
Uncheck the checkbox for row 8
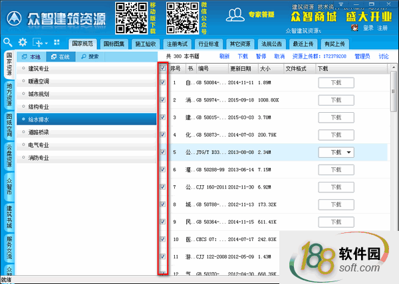(x=163, y=204)
